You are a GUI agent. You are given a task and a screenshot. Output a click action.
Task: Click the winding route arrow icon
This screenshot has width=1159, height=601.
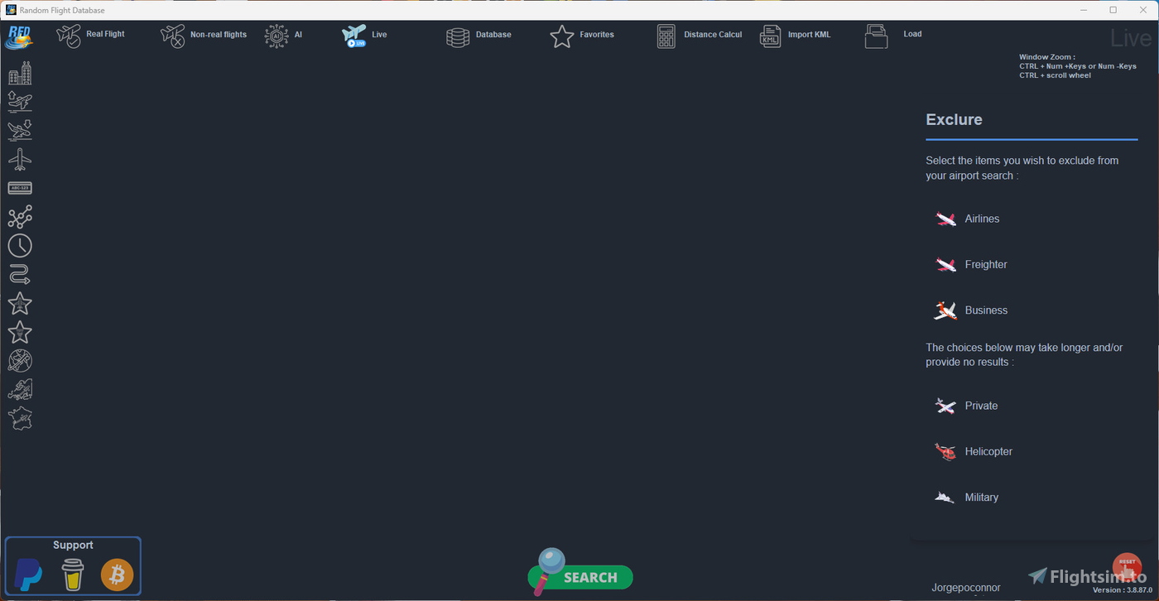tap(20, 275)
